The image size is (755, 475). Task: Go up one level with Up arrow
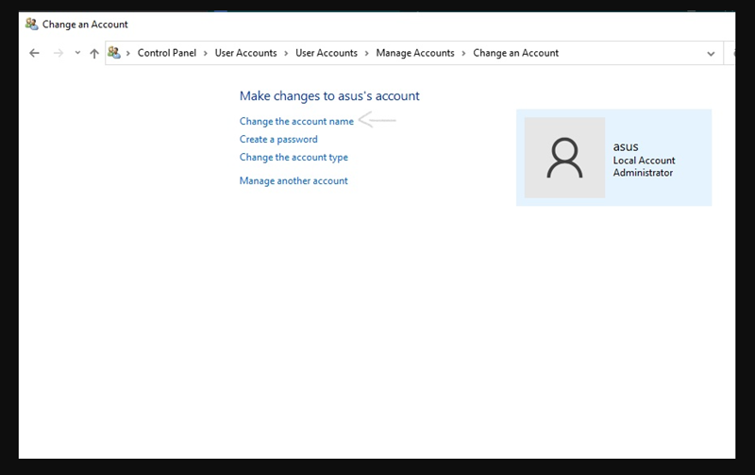pyautogui.click(x=93, y=54)
